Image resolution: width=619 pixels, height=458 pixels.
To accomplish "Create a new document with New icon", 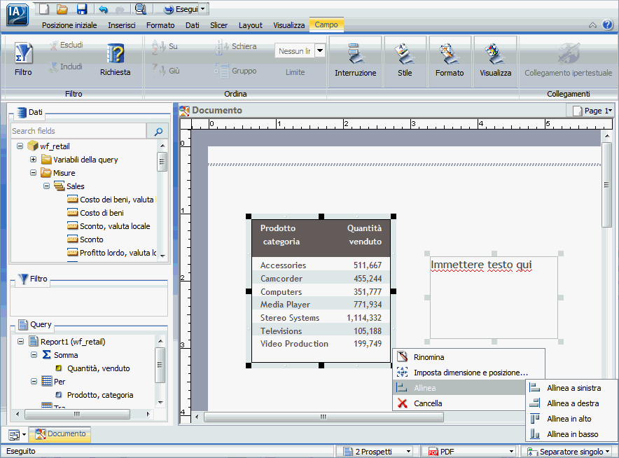I will [45, 8].
